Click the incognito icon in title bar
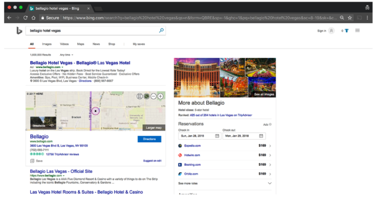The image size is (373, 210). (x=367, y=7)
